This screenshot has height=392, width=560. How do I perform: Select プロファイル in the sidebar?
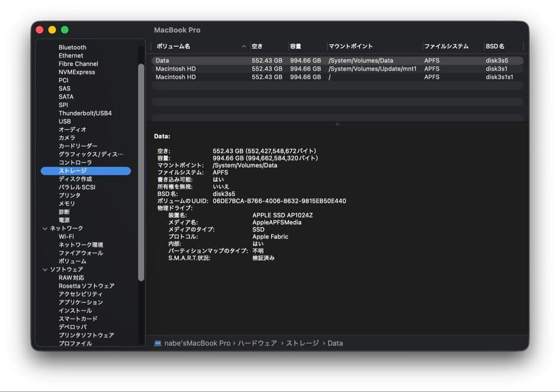point(75,343)
